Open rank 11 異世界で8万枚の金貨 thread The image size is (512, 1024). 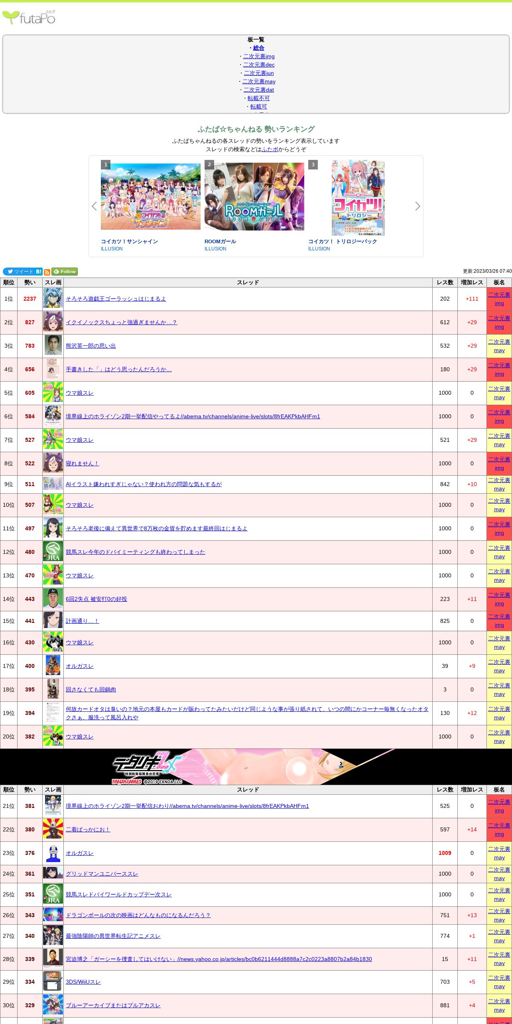point(157,528)
